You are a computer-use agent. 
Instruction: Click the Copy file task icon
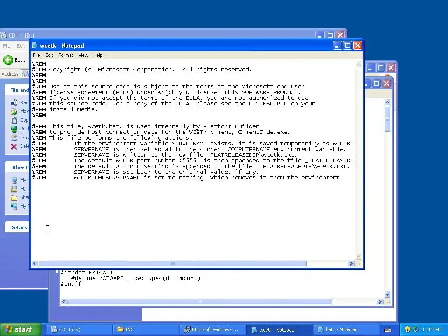coord(14,120)
